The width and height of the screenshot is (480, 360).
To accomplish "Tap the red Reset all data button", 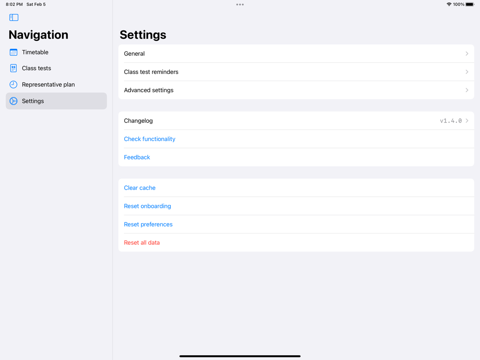I will 142,243.
